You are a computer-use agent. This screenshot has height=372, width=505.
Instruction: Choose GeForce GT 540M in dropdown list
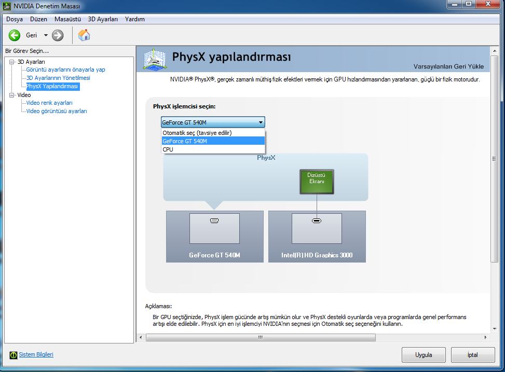(213, 141)
